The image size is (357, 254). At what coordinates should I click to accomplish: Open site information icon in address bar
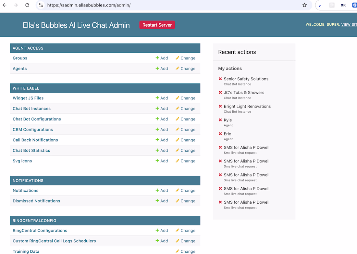pos(41,5)
